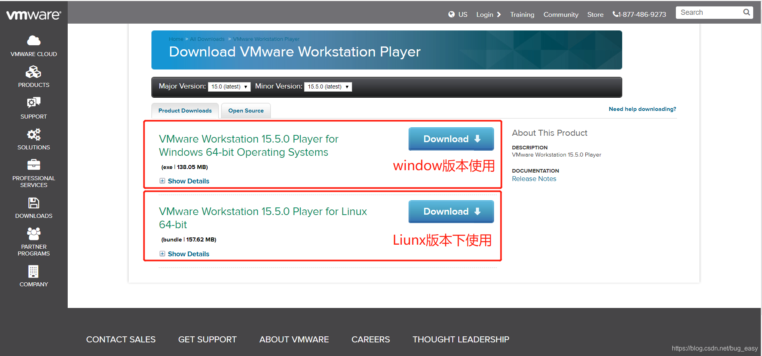Click the search magnifier icon
Viewport: 762px width, 356px height.
coord(747,12)
